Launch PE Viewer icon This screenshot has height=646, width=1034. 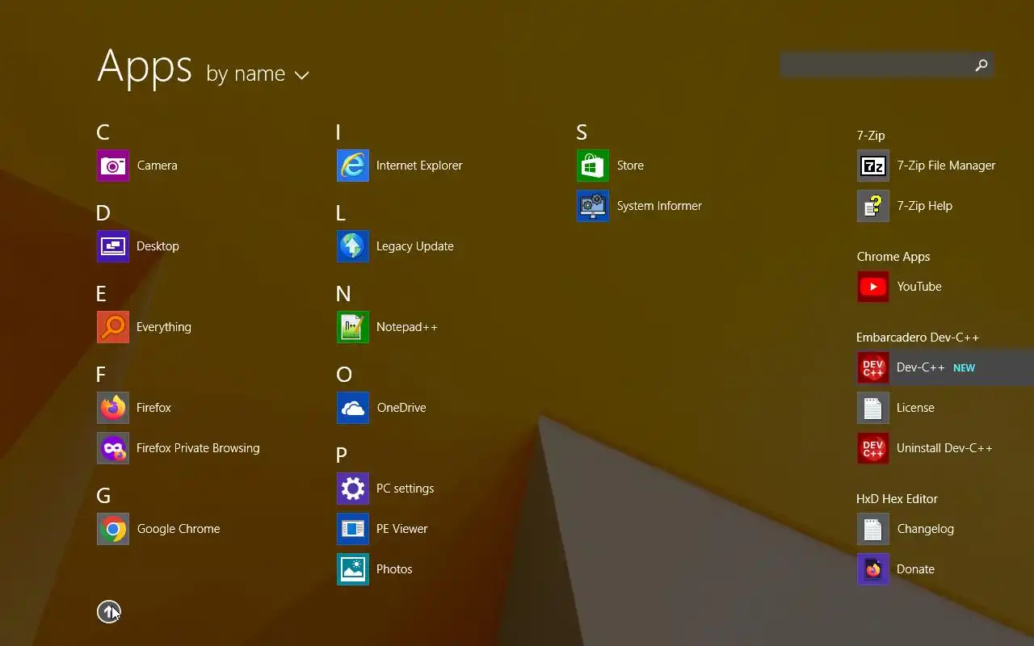[x=353, y=529]
